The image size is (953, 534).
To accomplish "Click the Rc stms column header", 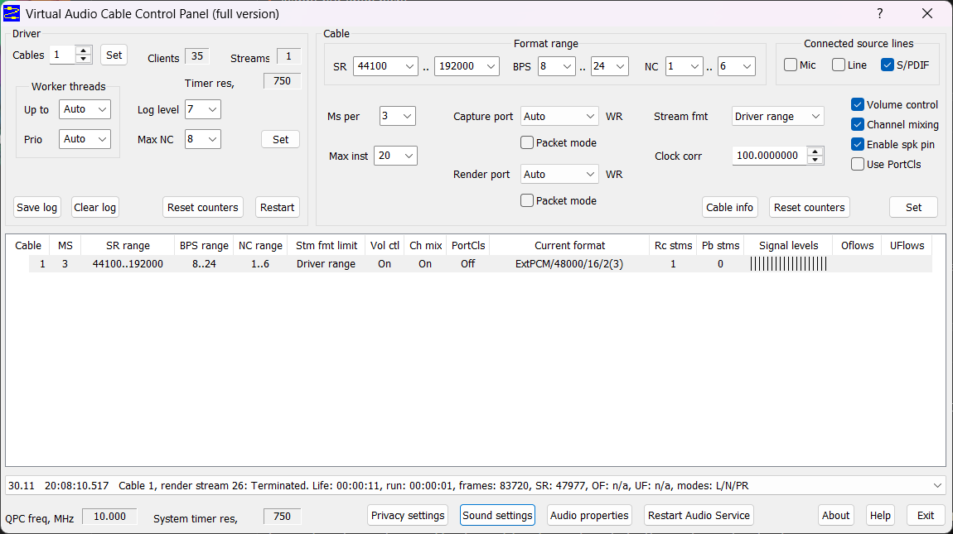I will [x=673, y=245].
